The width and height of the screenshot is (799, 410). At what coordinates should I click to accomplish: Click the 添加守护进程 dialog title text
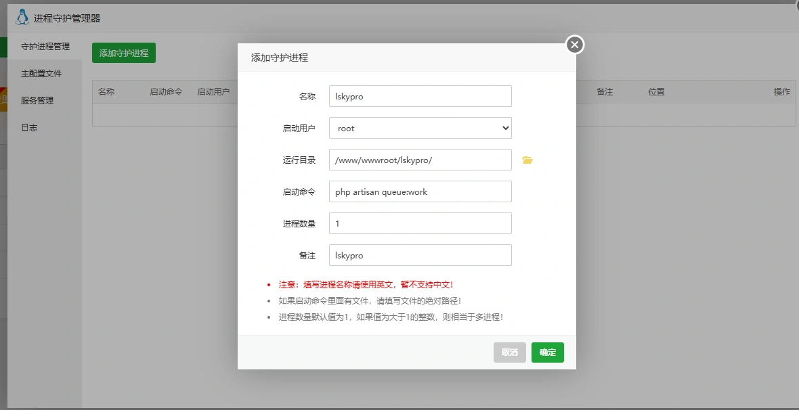click(x=279, y=58)
